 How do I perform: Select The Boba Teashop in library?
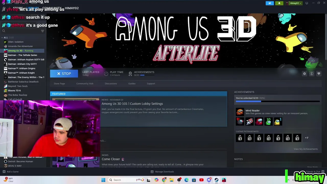coord(17,95)
